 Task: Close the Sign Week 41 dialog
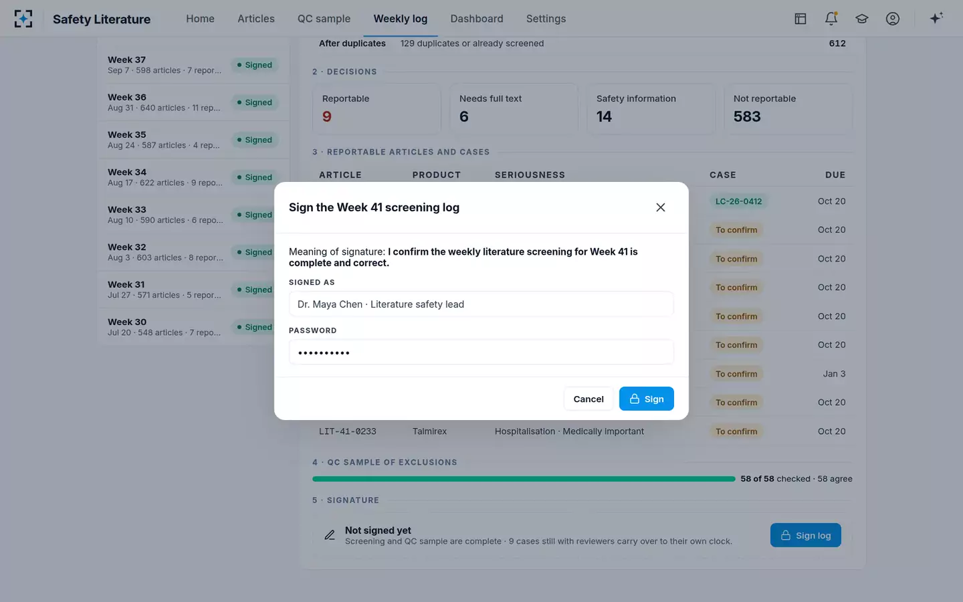pyautogui.click(x=661, y=207)
